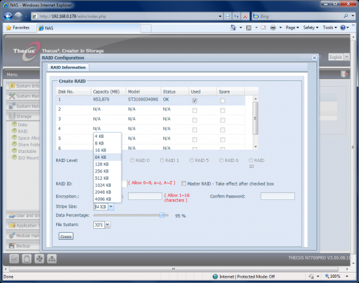Open the System Info menu section
Screen dimensions: 359x283
point(23,86)
